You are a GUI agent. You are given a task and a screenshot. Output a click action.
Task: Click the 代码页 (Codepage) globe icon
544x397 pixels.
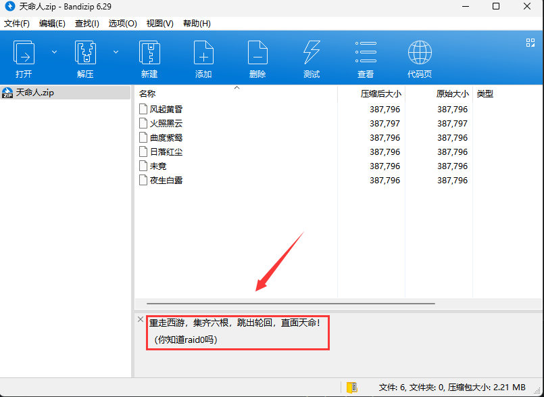[420, 53]
